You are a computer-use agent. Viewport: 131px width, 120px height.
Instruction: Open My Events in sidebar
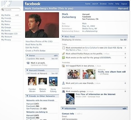click(x=6, y=30)
